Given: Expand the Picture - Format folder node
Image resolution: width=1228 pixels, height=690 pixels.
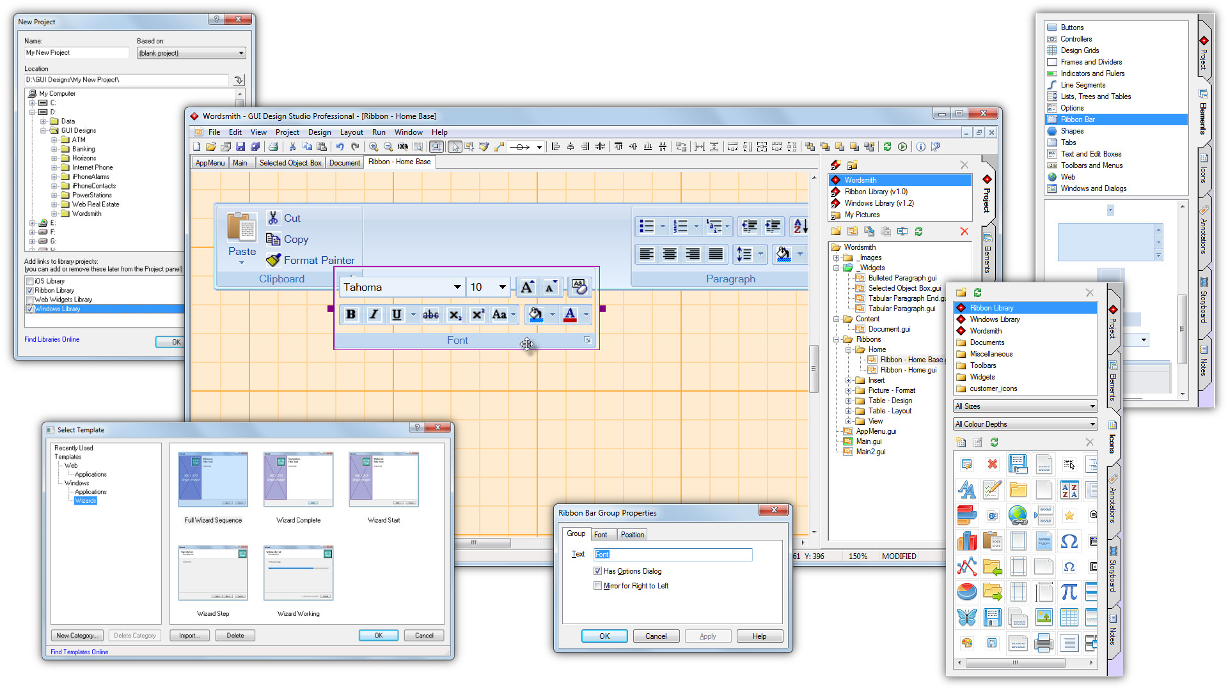Looking at the screenshot, I should pos(848,391).
